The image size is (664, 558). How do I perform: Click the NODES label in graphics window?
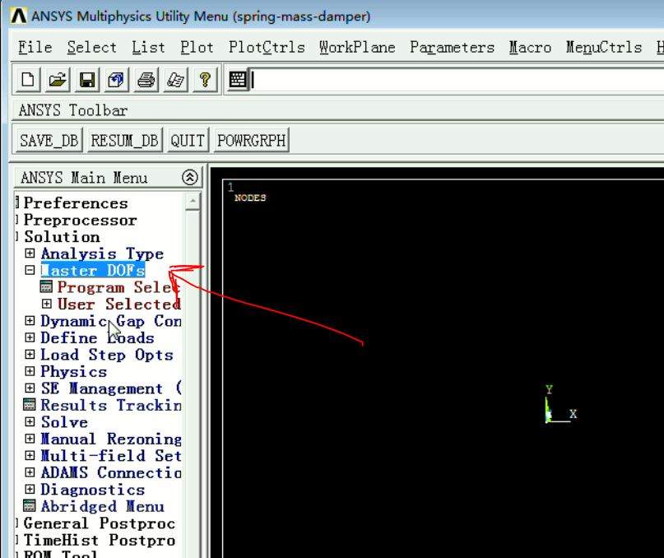(x=250, y=198)
